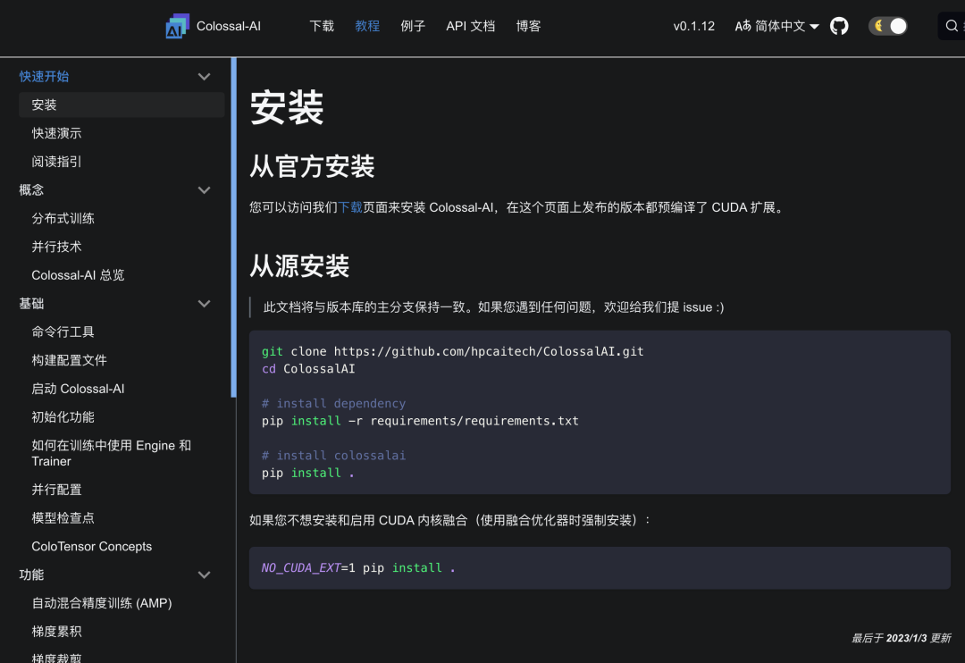
Task: Click the search magnifier icon
Action: (x=952, y=26)
